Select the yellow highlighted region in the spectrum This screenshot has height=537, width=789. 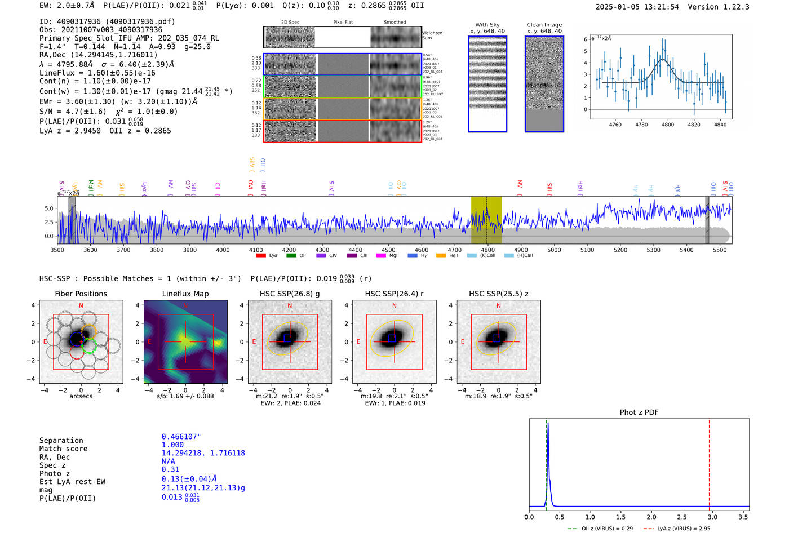pos(486,220)
